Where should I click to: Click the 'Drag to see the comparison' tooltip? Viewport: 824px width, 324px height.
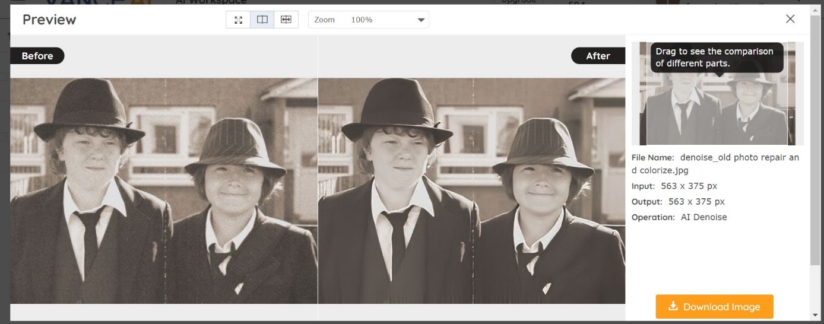(717, 58)
